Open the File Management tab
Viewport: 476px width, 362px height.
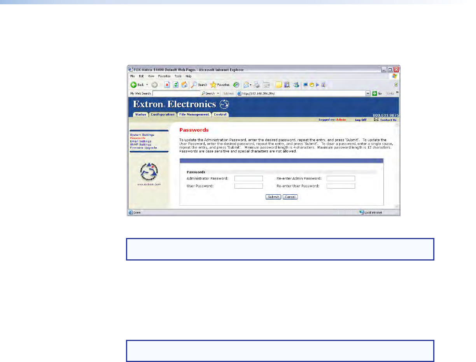click(x=194, y=114)
